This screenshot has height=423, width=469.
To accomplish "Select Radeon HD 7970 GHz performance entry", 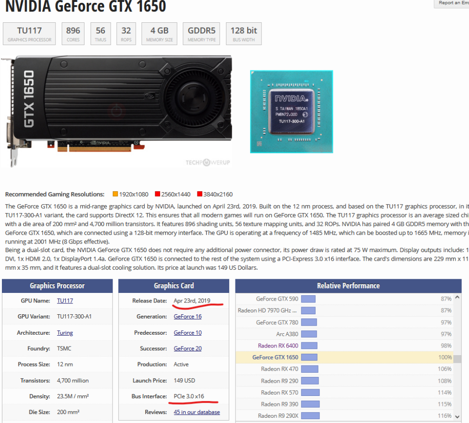I will 345,310.
